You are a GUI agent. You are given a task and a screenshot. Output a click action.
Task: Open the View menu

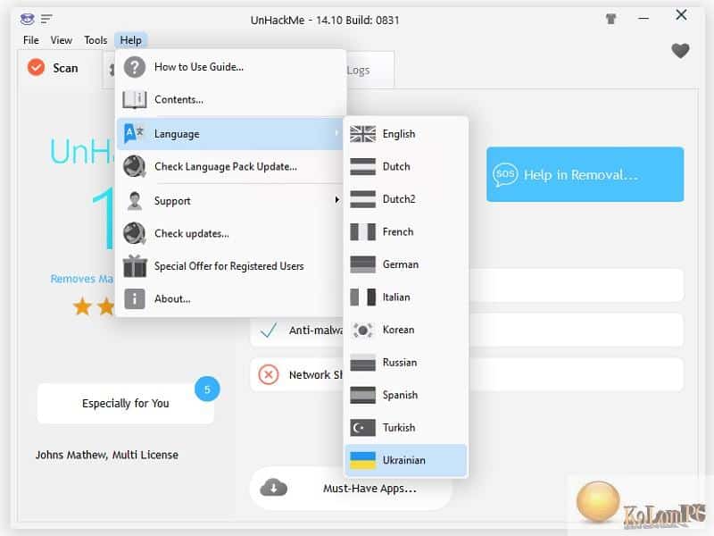(61, 40)
